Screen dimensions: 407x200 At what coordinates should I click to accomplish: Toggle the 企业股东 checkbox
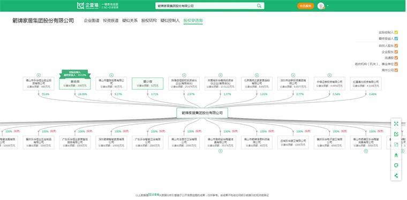pyautogui.click(x=396, y=52)
